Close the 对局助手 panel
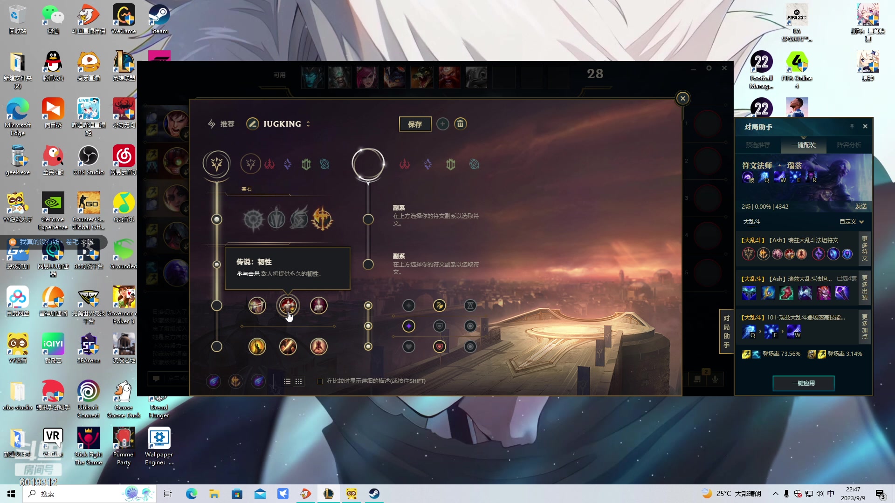 coord(865,126)
